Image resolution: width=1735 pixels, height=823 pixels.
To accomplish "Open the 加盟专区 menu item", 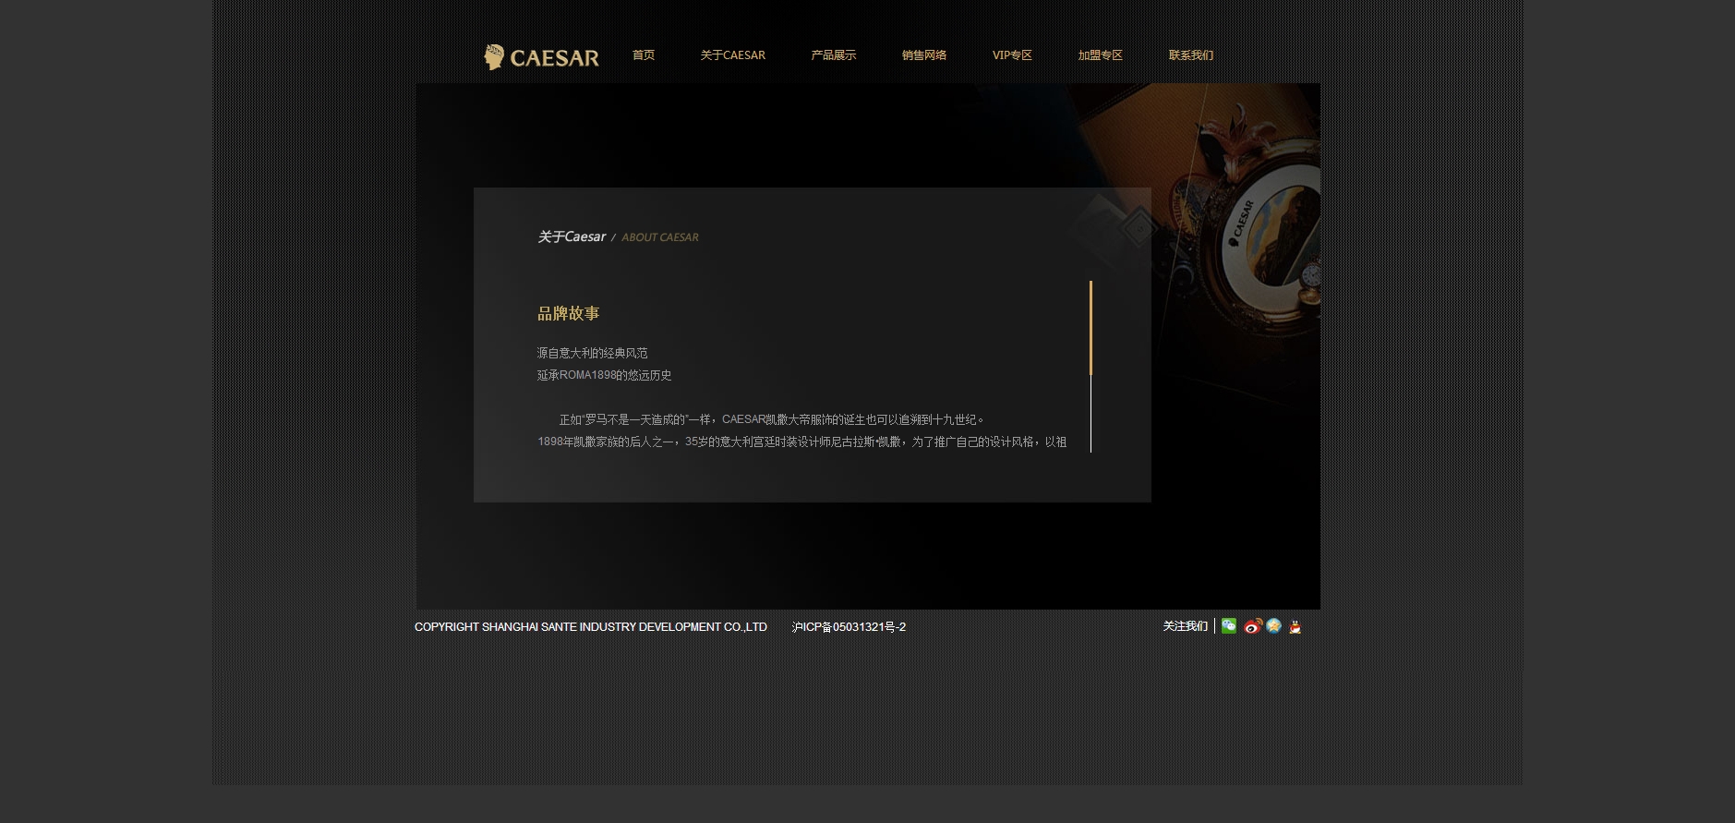I will pos(1101,55).
